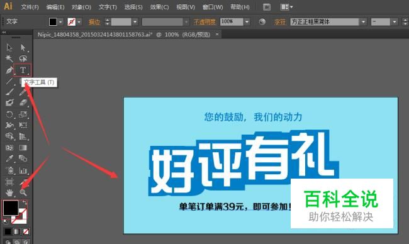Select the Lasso tool
This screenshot has width=409, height=244.
23,58
